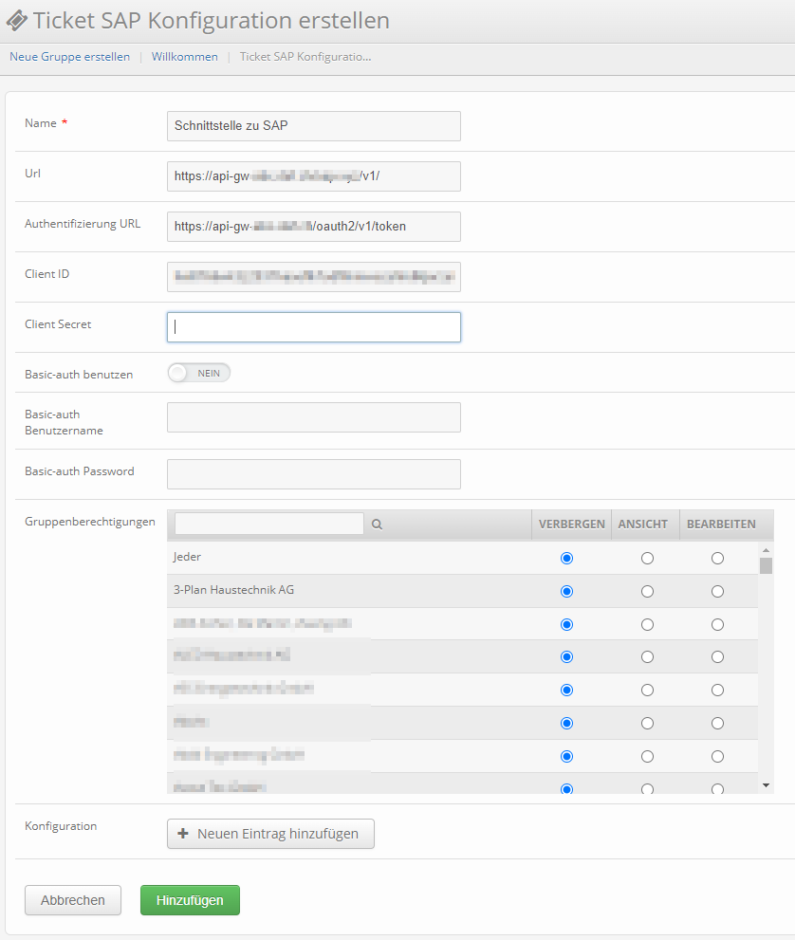Screen dimensions: 795x940
Task: Click into the Client ID field
Action: [314, 277]
